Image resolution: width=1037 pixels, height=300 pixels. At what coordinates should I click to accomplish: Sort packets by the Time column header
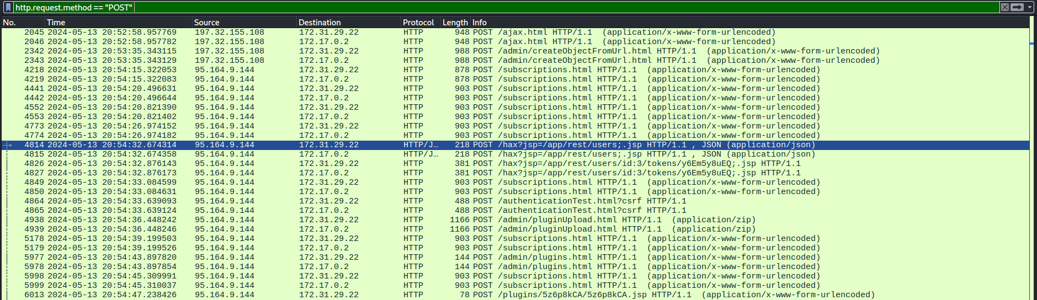click(118, 23)
